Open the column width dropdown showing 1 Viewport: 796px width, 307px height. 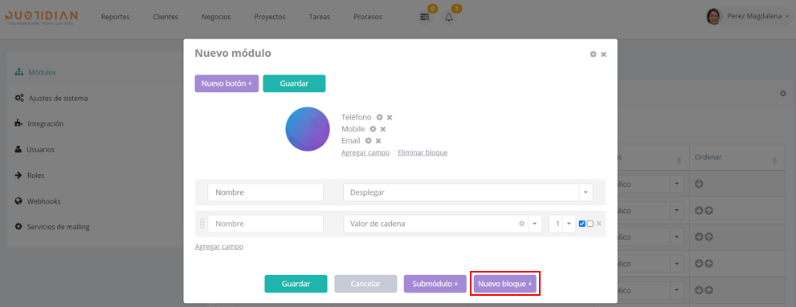pos(562,224)
